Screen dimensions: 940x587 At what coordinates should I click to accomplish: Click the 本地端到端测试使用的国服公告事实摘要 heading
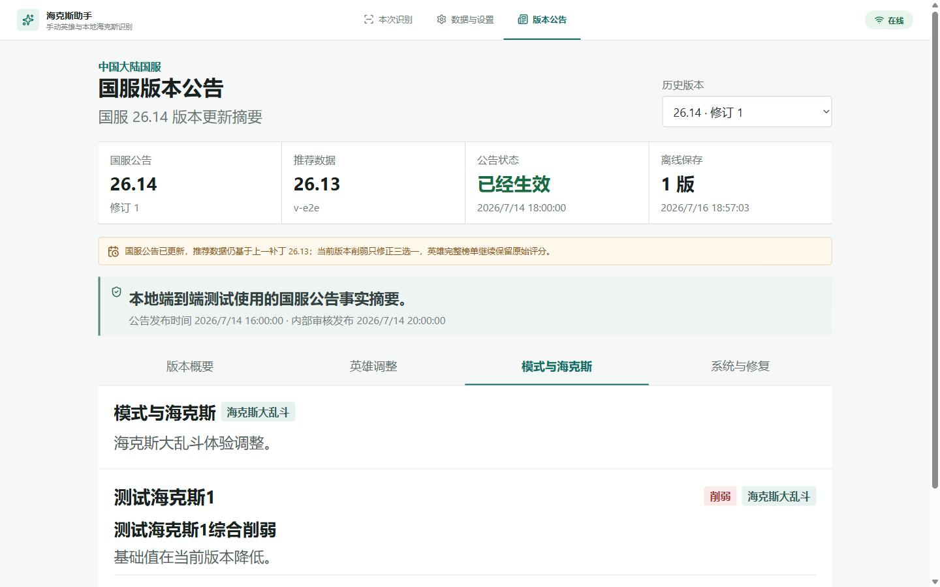tap(269, 299)
